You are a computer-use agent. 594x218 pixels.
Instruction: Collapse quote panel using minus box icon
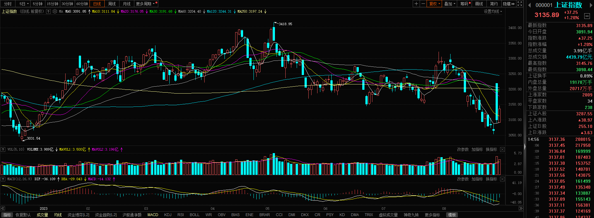tap(587, 16)
